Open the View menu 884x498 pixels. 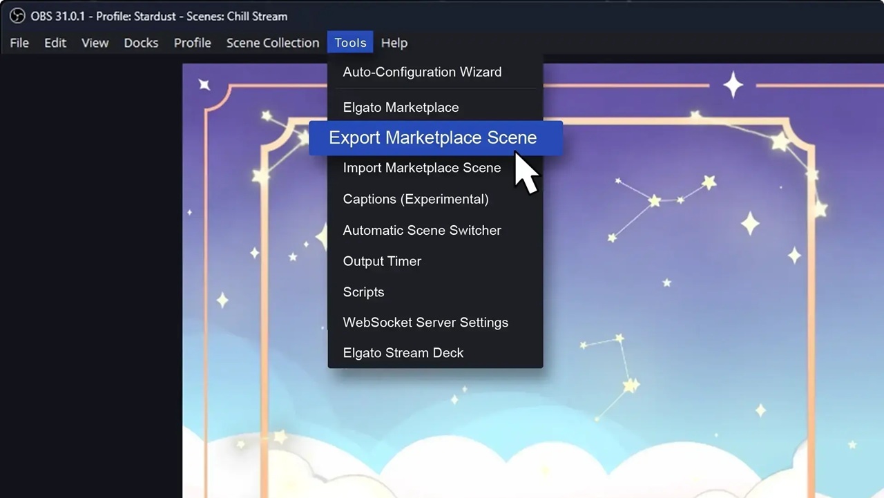click(x=95, y=43)
